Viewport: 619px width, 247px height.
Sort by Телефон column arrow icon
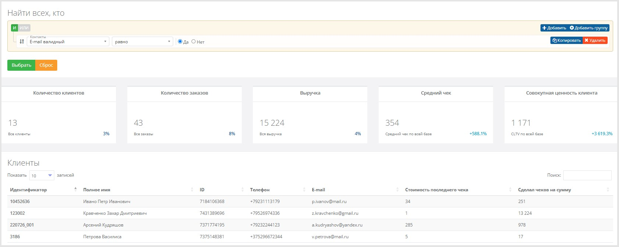[x=304, y=189]
